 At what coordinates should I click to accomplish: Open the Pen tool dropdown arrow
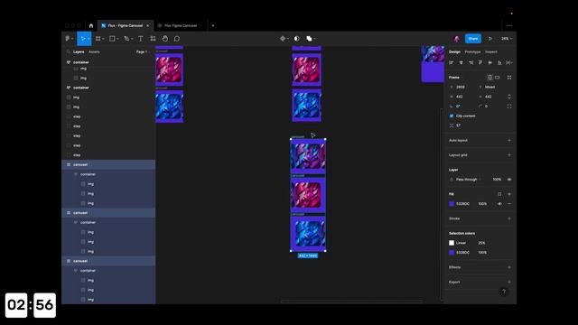pyautogui.click(x=132, y=39)
